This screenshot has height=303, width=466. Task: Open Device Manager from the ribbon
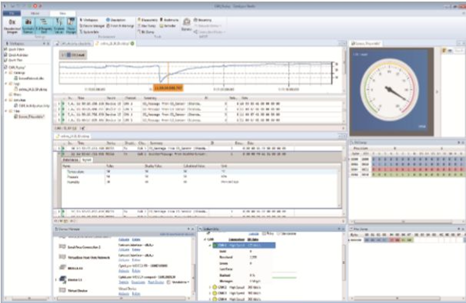pyautogui.click(x=92, y=26)
